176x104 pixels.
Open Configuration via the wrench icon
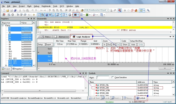point(148,10)
